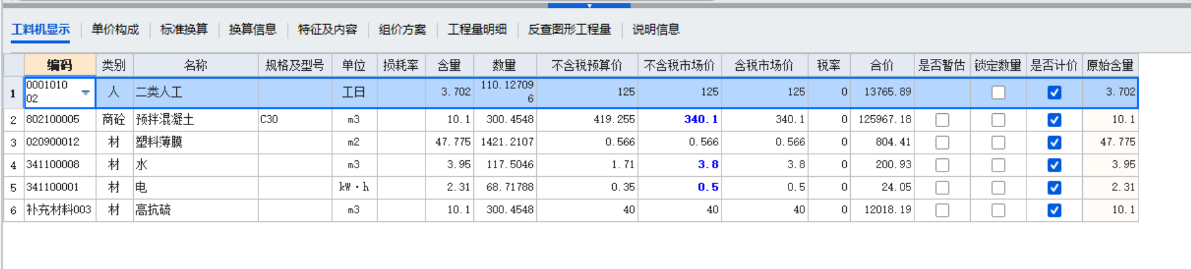The image size is (1191, 269).
Task: Check 是否暂估 for 塑料薄膜
Action: pyautogui.click(x=943, y=143)
